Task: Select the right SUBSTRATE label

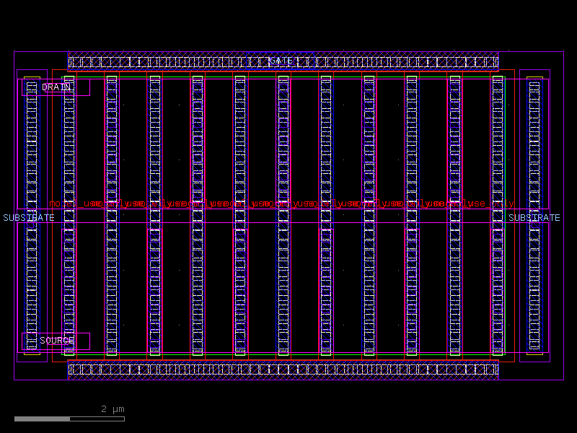Action: click(x=535, y=216)
